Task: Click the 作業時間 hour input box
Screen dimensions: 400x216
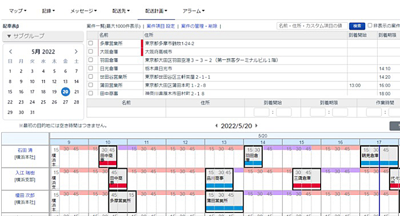Action: 374,112
